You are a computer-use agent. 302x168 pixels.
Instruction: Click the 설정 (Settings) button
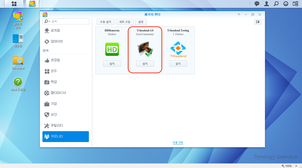coord(141,22)
